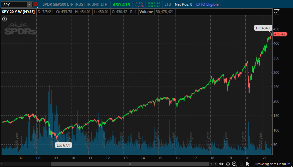Click the SPY 20 Y W [NYSE] label
Image resolution: width=293 pixels, height=167 pixels.
[x=18, y=12]
